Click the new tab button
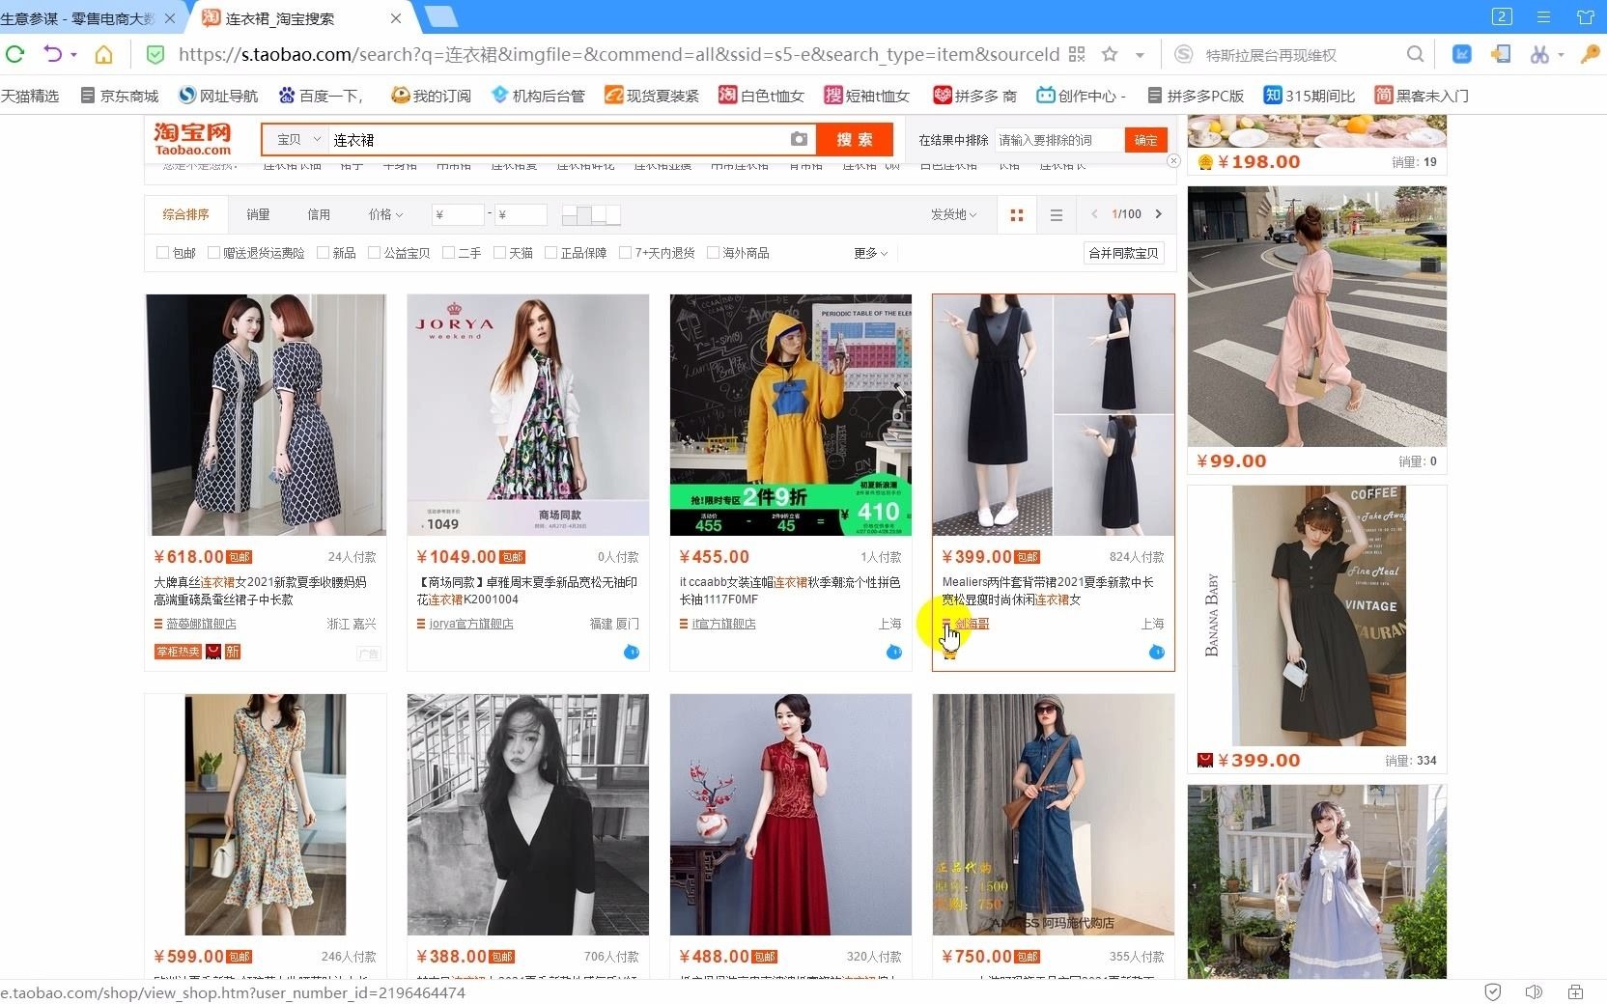This screenshot has height=1004, width=1607. coord(440,16)
